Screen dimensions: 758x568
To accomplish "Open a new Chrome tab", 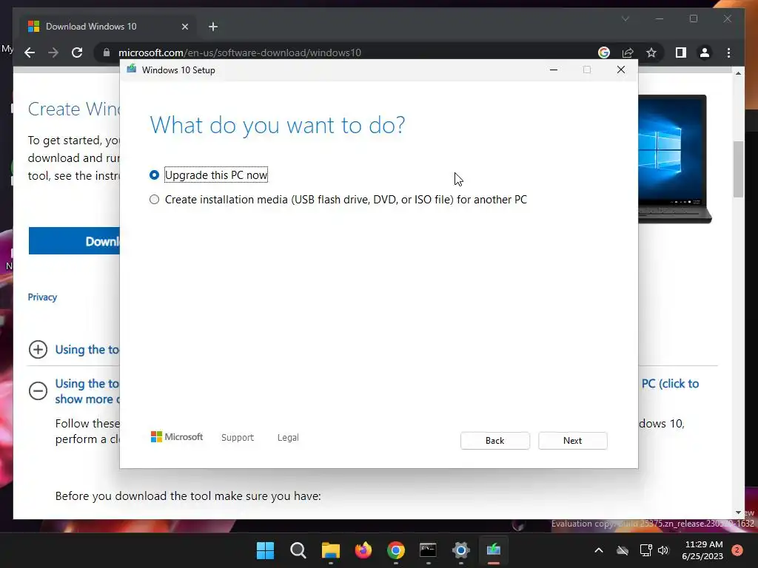I will coord(213,27).
